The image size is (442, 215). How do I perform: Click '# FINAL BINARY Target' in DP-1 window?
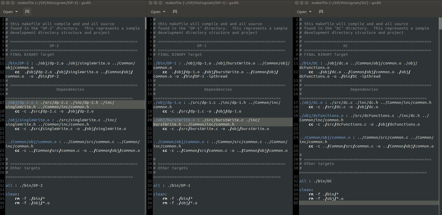[178, 54]
